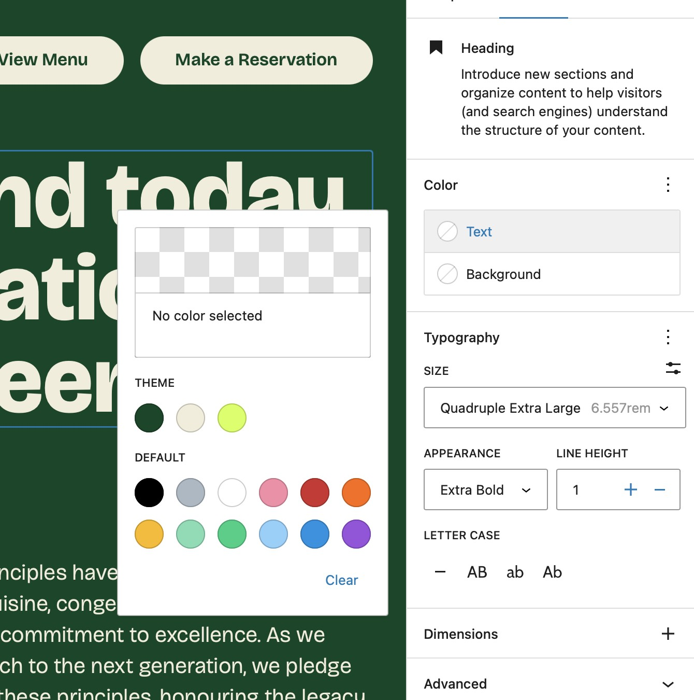Open custom size settings via sliders icon
This screenshot has height=700, width=694.
click(673, 368)
